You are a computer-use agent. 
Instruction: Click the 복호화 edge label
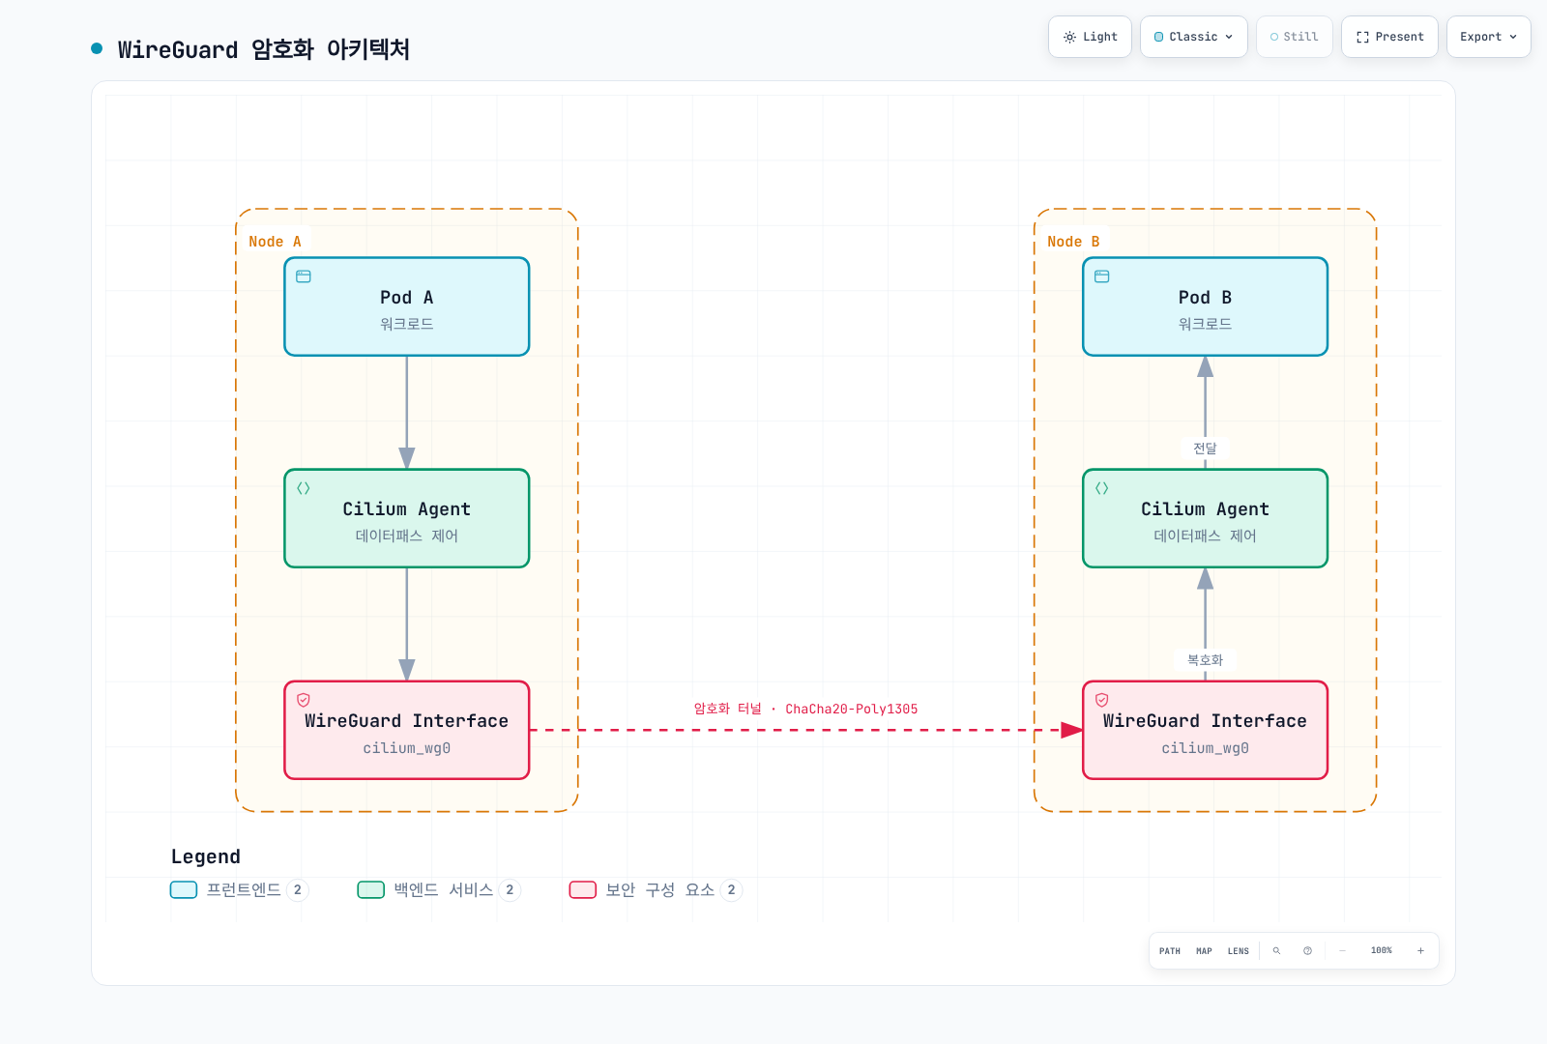[1205, 660]
